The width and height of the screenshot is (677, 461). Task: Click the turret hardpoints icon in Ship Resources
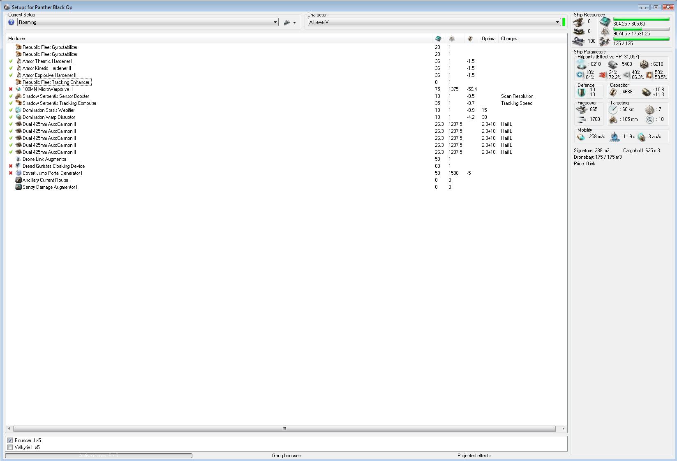click(579, 22)
